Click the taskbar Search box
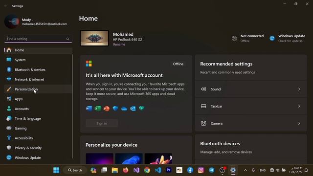This screenshot has height=176, width=313. coord(75,170)
